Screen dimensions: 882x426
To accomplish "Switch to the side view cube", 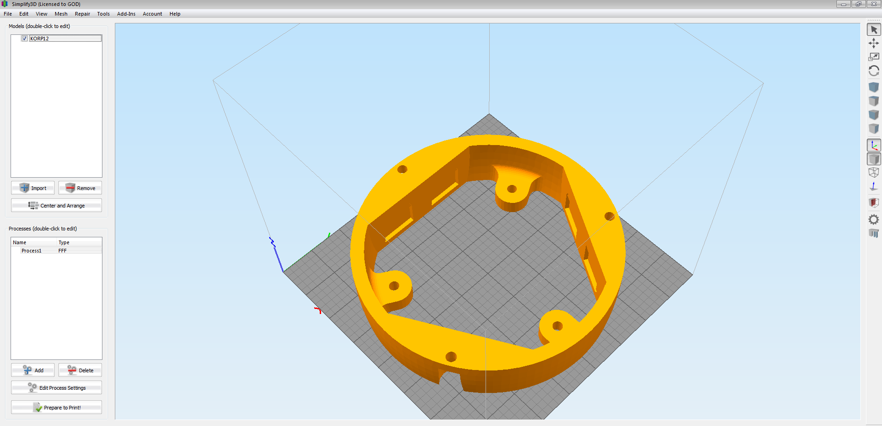I will (x=874, y=129).
